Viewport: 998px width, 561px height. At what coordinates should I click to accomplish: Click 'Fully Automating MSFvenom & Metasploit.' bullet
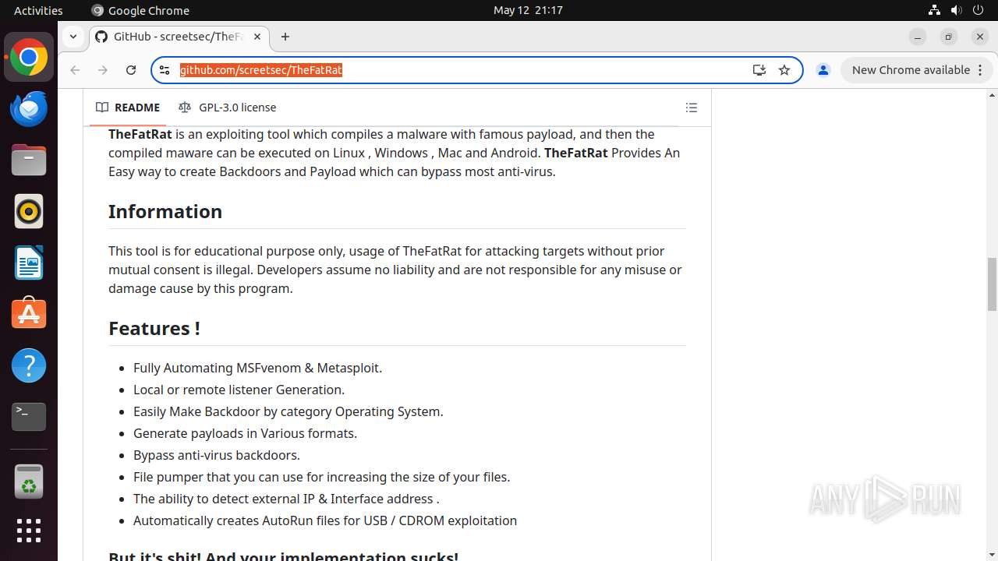click(x=257, y=368)
